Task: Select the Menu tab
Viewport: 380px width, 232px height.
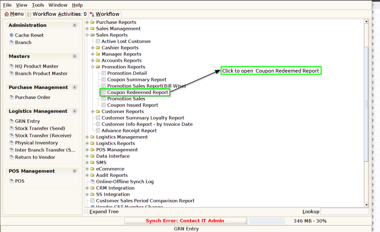Action: click(x=14, y=14)
